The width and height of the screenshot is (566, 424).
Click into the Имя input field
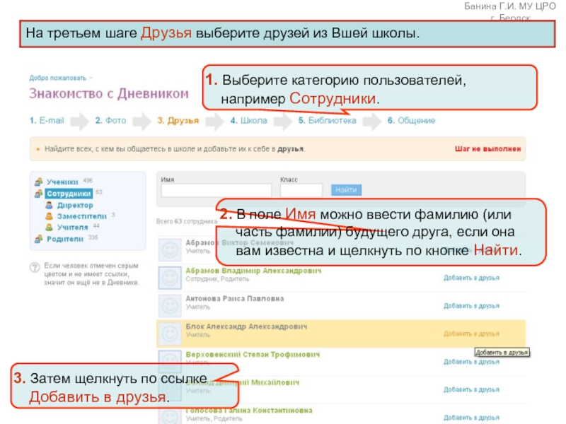pyautogui.click(x=216, y=190)
